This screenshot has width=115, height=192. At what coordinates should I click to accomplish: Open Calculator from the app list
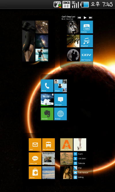[x=80, y=159]
